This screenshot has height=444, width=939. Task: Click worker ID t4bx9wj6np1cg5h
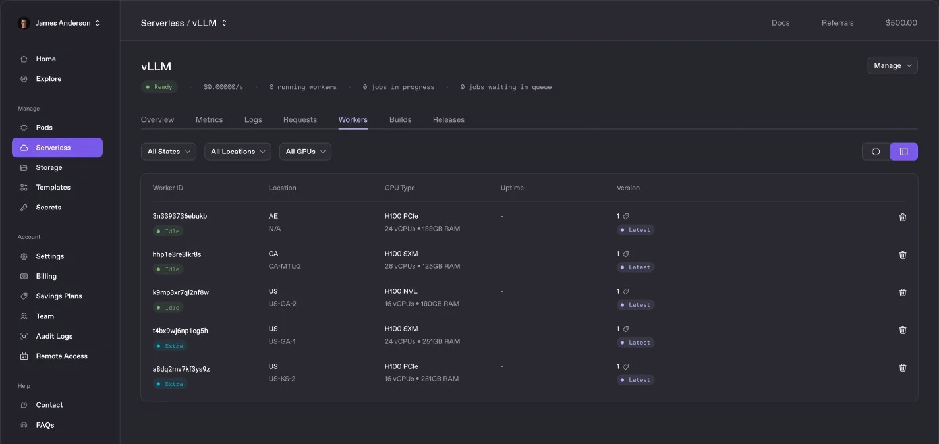tap(180, 331)
